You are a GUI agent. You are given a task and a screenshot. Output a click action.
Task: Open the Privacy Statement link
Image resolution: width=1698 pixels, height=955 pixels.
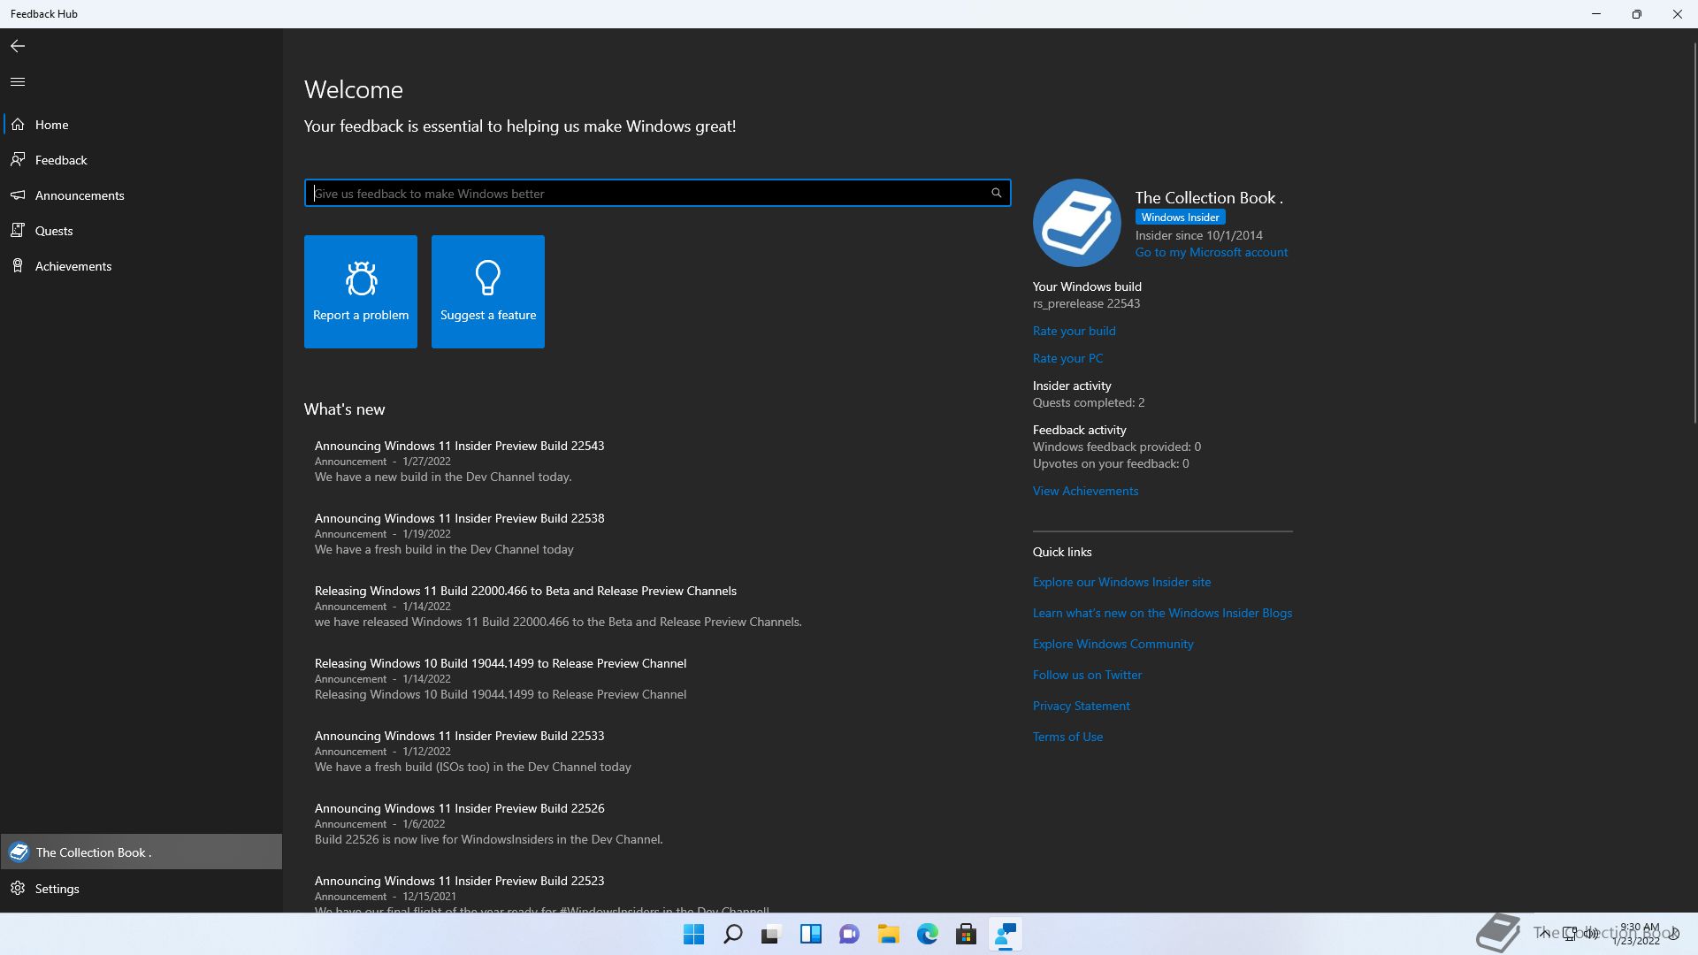coord(1081,706)
